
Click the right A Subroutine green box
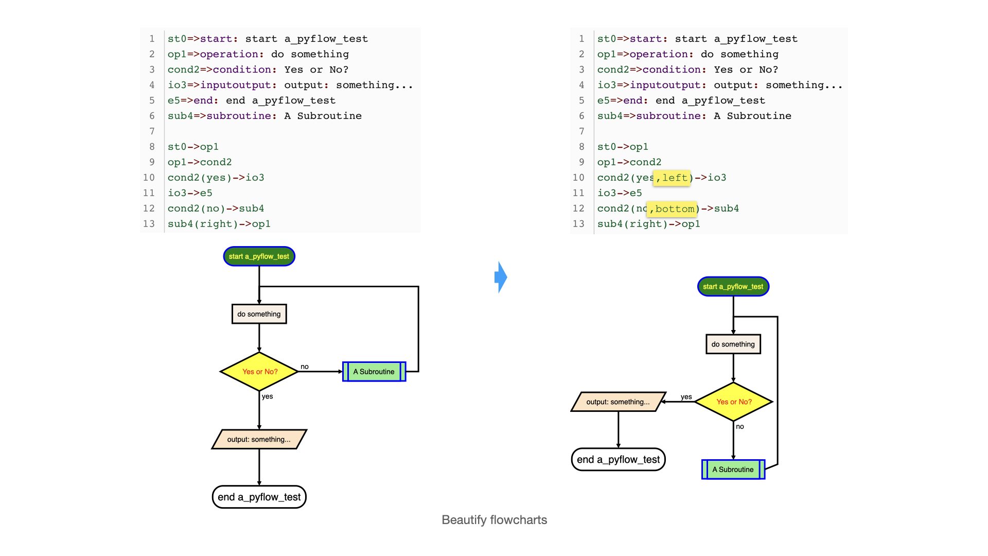(733, 470)
